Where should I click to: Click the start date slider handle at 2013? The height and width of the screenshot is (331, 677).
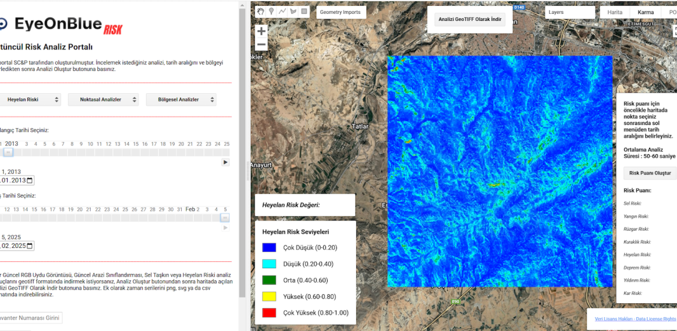click(x=8, y=152)
